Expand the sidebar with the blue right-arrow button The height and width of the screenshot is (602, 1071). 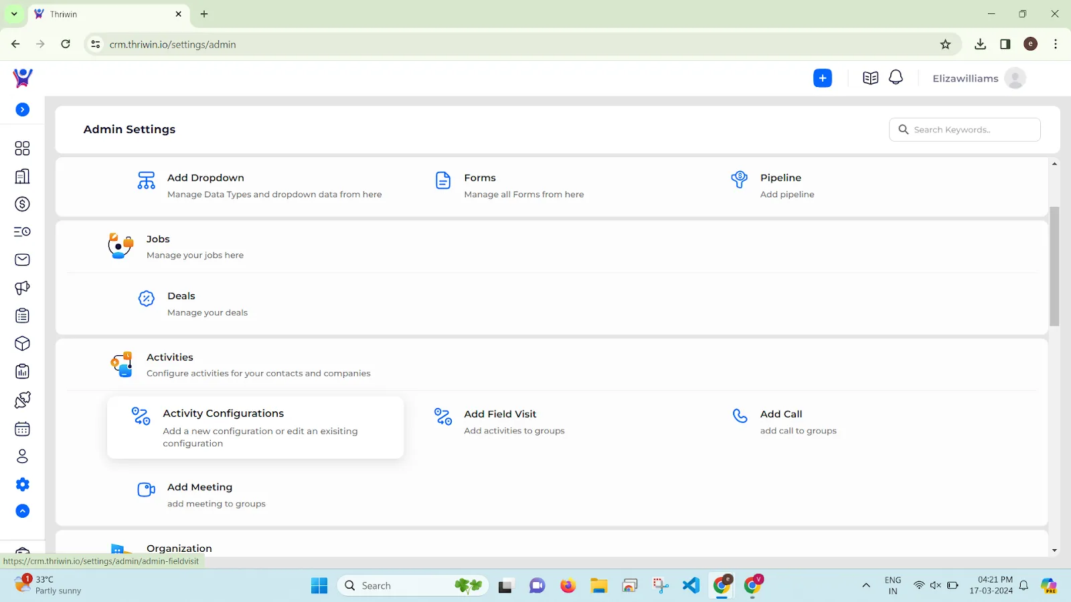coord(23,110)
